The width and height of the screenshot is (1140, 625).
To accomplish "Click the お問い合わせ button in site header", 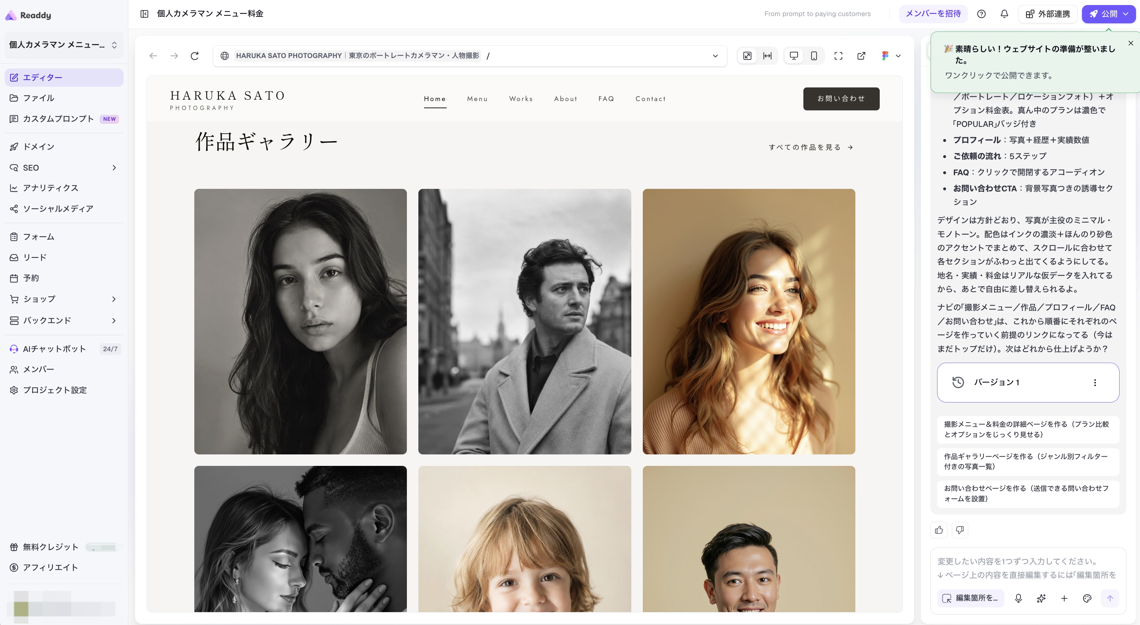I will (x=841, y=99).
